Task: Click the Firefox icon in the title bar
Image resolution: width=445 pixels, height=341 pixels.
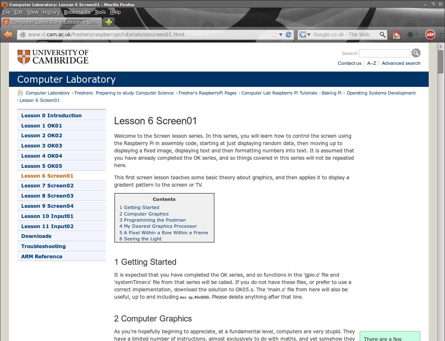Action: (x=4, y=4)
